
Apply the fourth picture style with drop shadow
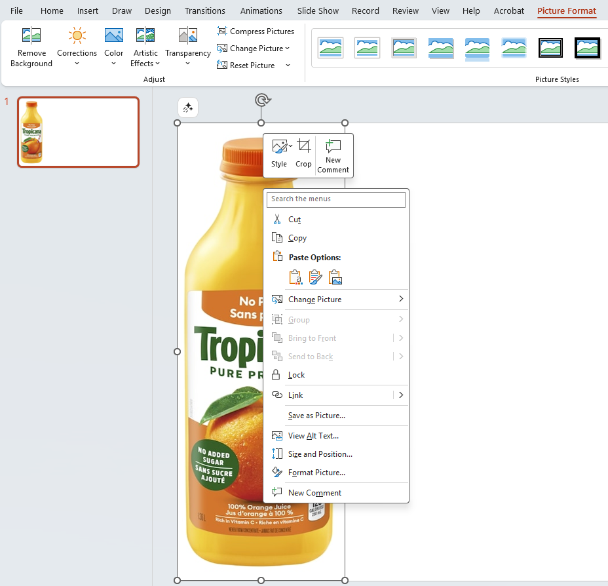coord(440,48)
